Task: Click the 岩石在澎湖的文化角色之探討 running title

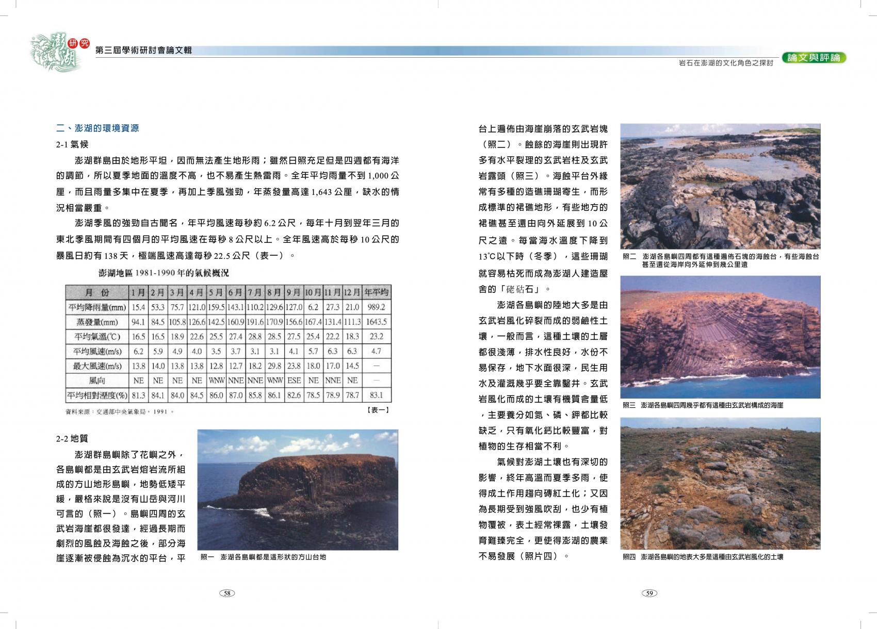Action: coord(726,63)
